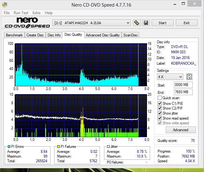The image size is (204, 172).
Task: Close the Nero CD-DVD Speed window
Action: pos(195,4)
